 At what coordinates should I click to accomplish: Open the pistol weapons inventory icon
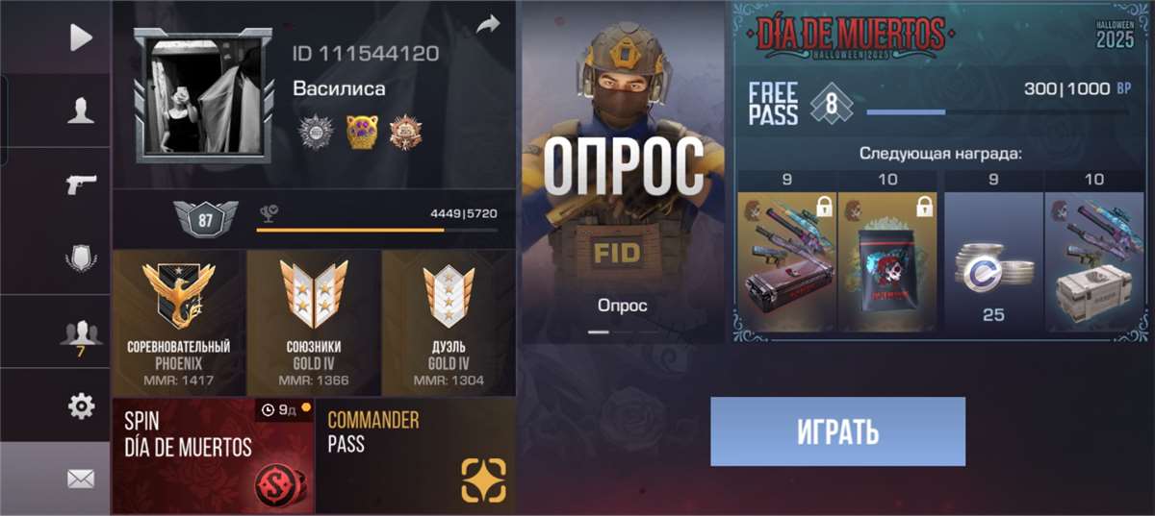(81, 184)
